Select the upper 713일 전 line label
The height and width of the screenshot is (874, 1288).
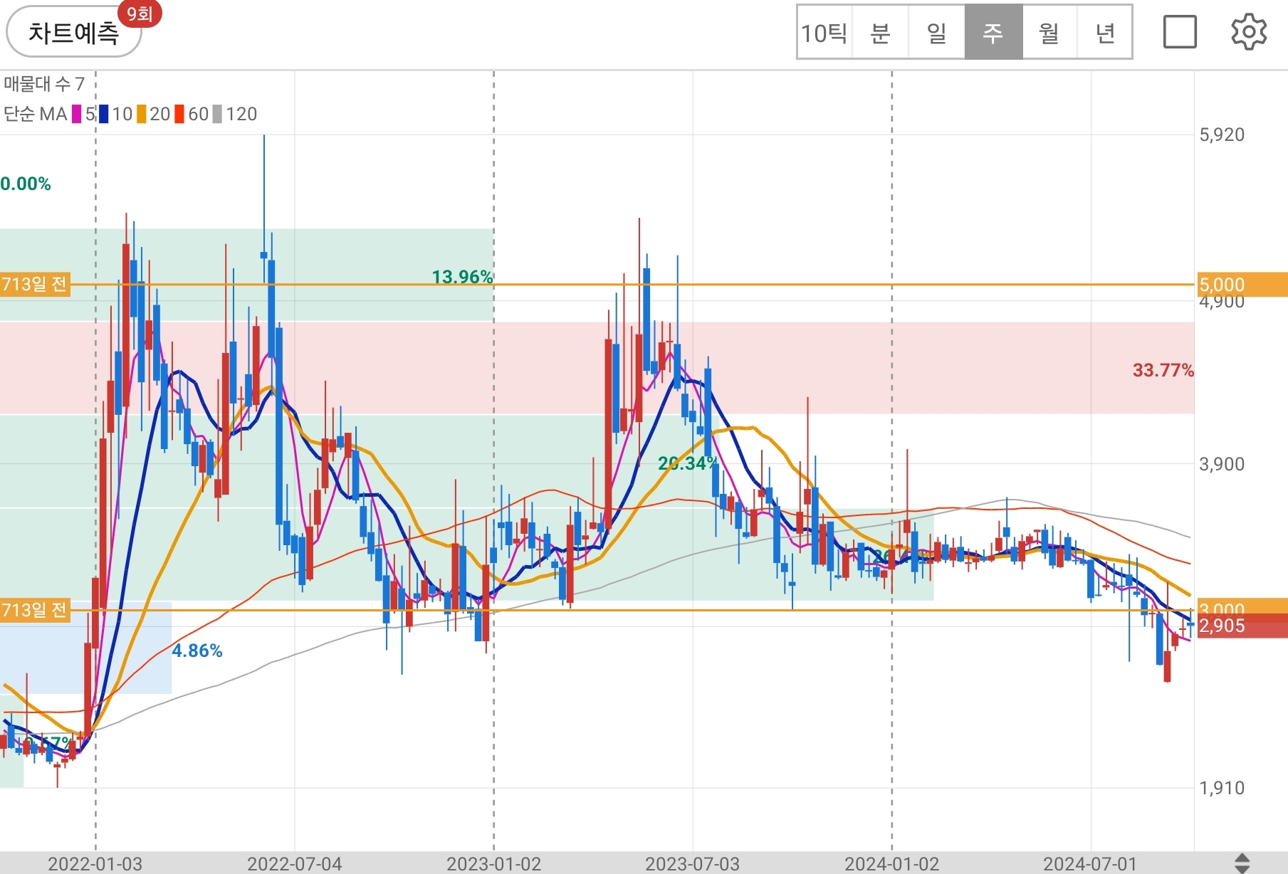[35, 285]
